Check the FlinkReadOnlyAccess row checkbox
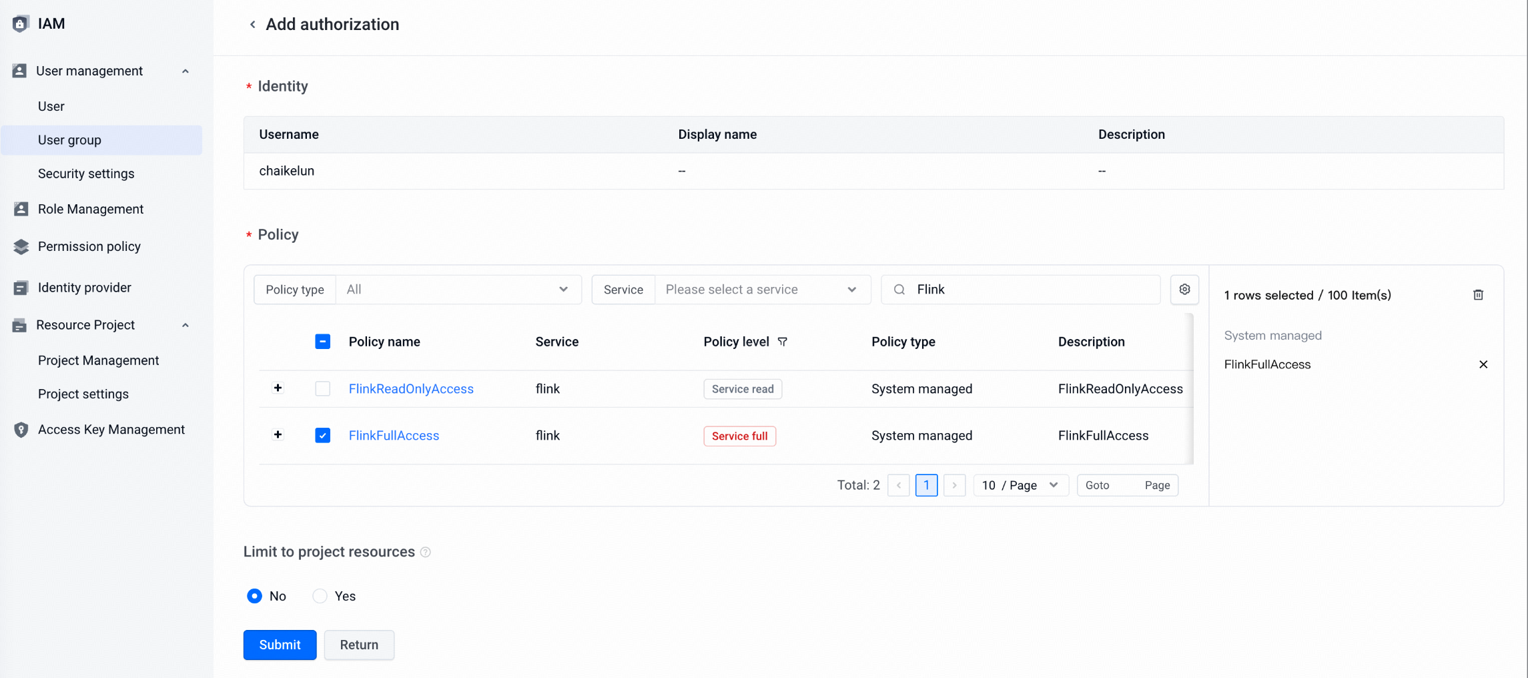 click(322, 388)
